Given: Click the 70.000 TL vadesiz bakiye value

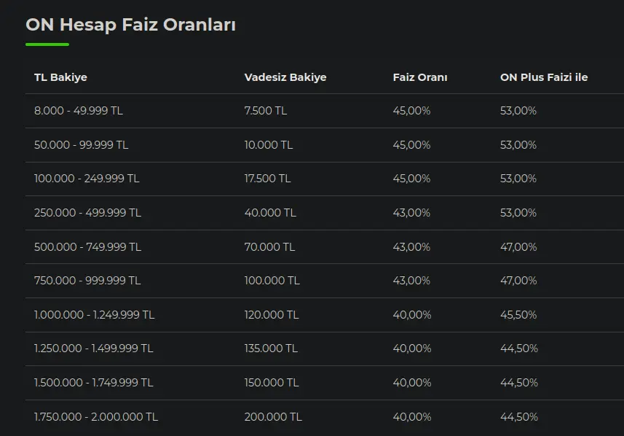Looking at the screenshot, I should point(269,246).
